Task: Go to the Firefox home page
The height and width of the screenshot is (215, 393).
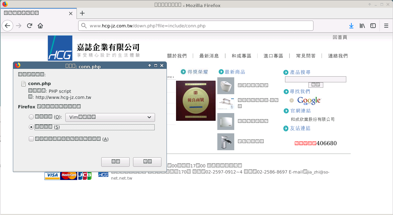Action: pyautogui.click(x=40, y=26)
